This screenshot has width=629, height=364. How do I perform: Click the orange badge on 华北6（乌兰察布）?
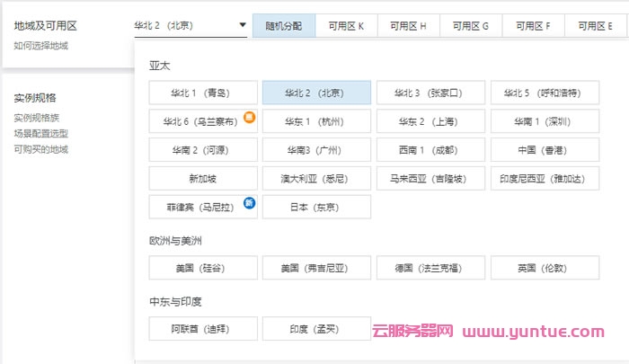(x=250, y=117)
